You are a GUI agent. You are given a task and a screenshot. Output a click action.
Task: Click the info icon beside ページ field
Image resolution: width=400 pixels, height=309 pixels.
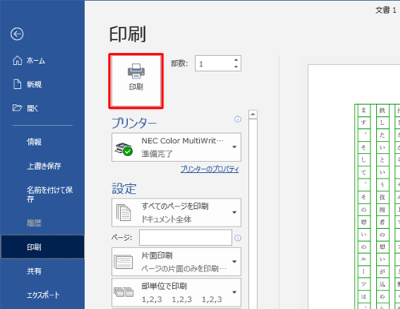(x=238, y=238)
